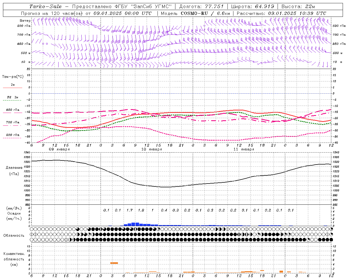Click the "Tarko-Sale" station title
The height and width of the screenshot is (278, 347).
45,7
